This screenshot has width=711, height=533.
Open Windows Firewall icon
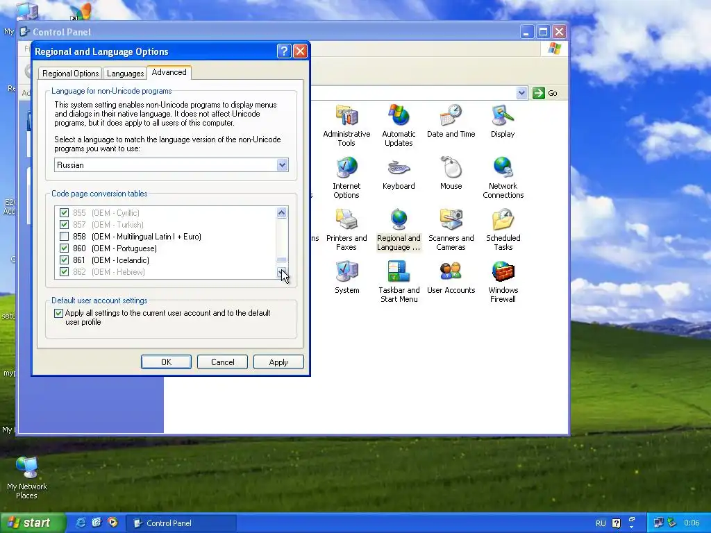pyautogui.click(x=503, y=271)
